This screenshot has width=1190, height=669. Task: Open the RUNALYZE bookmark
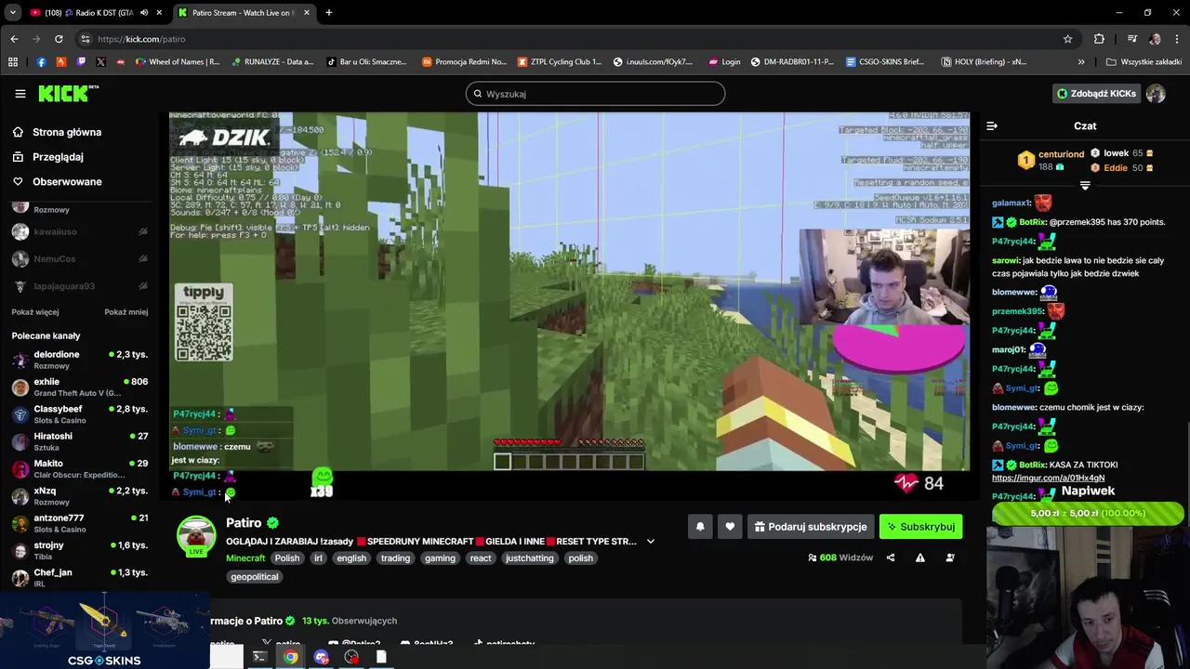pyautogui.click(x=271, y=62)
